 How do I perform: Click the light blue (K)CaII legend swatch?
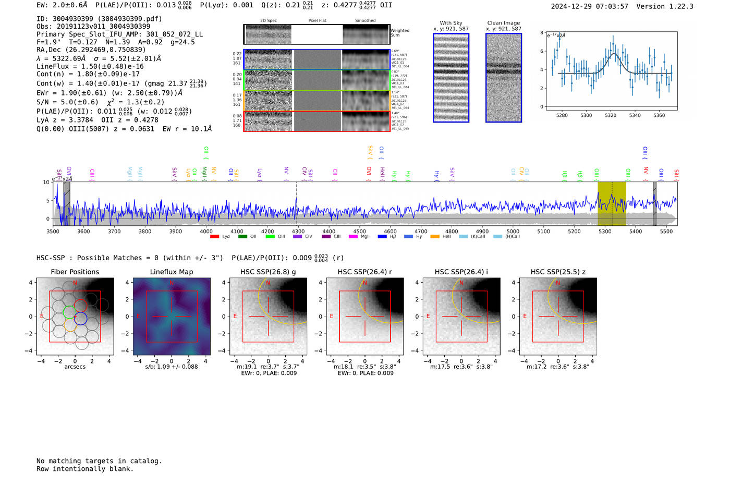464,237
